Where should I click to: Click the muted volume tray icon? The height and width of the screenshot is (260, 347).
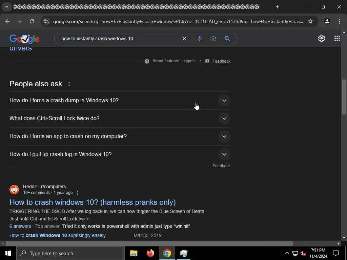[x=303, y=253]
